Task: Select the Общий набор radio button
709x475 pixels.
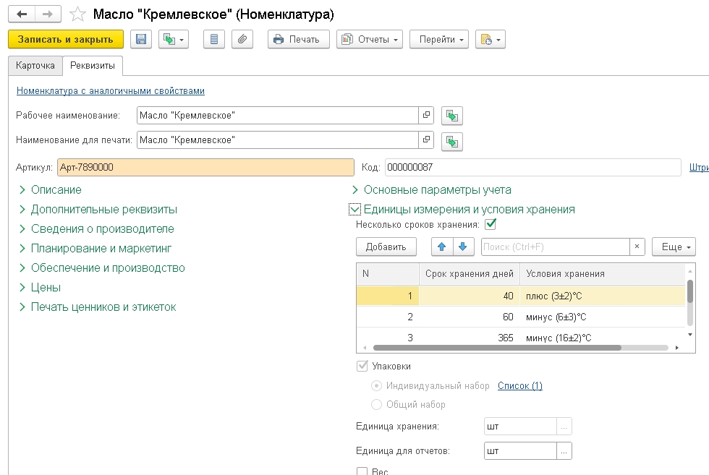Action: click(x=376, y=404)
